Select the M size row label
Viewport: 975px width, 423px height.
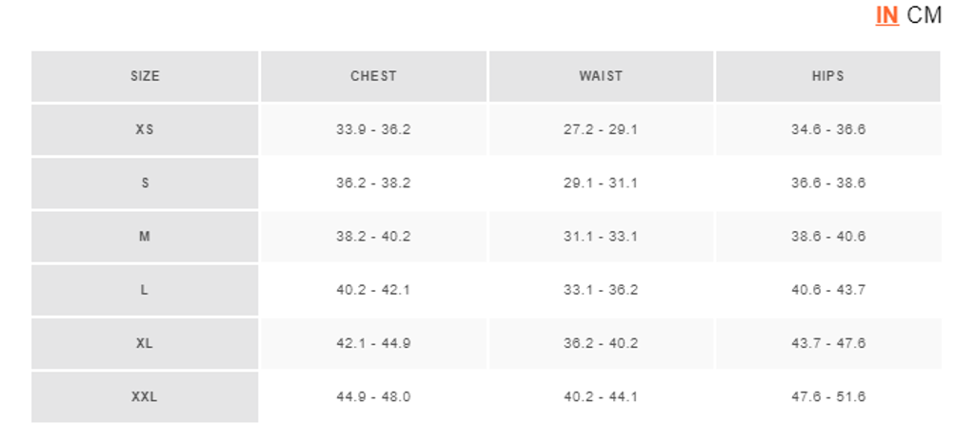[145, 237]
